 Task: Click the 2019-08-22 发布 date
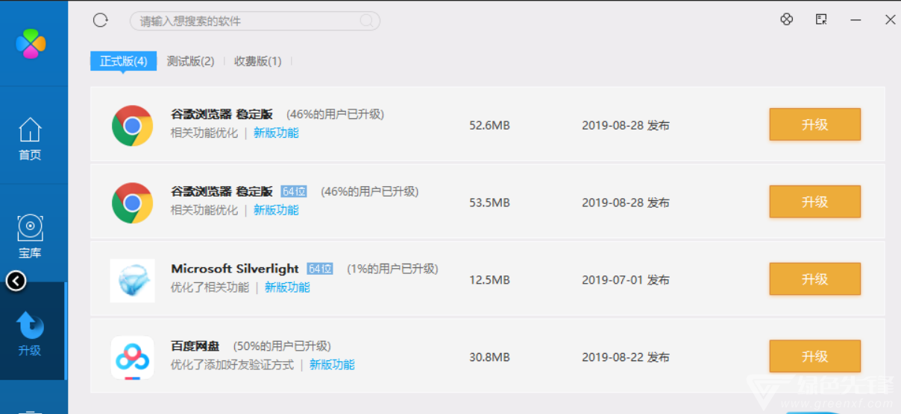pos(626,357)
